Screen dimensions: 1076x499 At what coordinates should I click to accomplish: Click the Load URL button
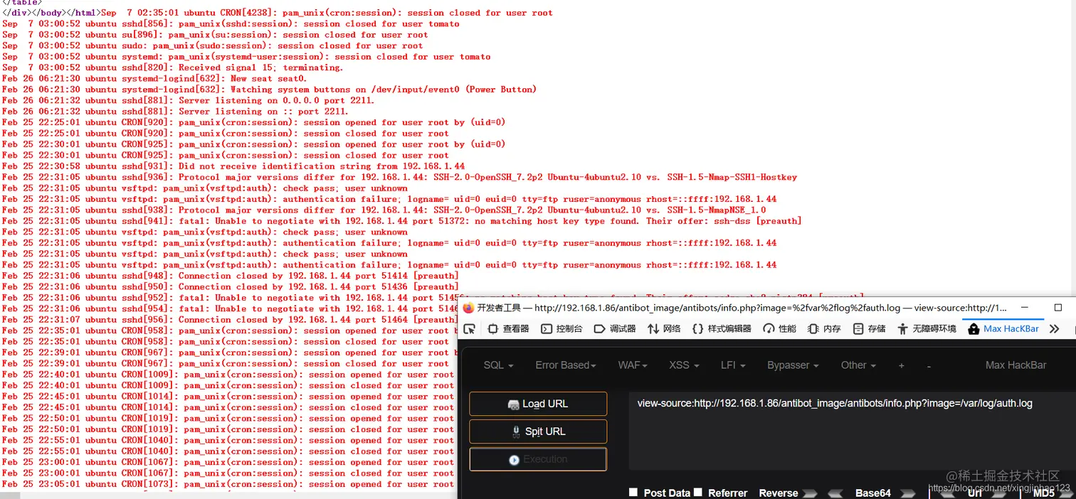(x=538, y=404)
